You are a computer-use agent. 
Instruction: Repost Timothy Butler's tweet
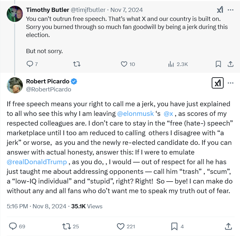click(77, 64)
